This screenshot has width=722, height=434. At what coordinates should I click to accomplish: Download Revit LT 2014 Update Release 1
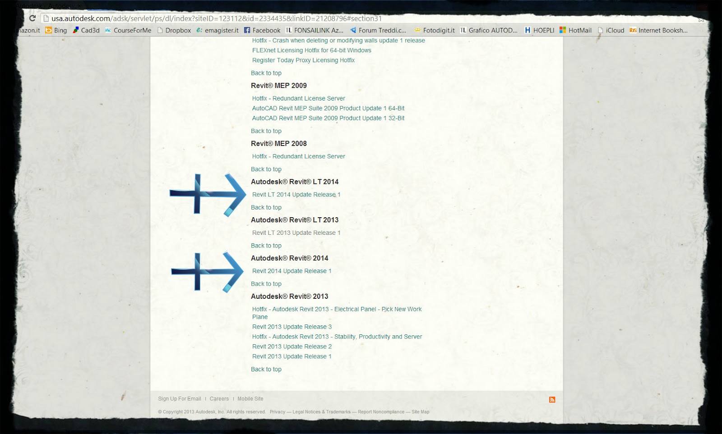296,194
